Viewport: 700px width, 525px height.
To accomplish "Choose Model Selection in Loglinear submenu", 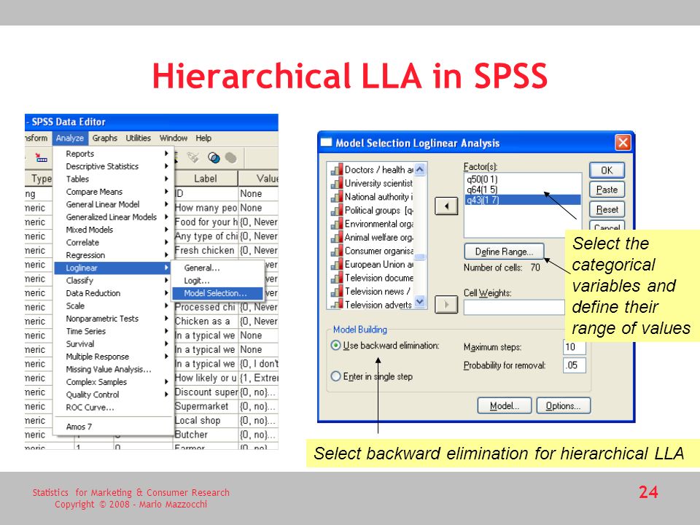I will coord(217,293).
